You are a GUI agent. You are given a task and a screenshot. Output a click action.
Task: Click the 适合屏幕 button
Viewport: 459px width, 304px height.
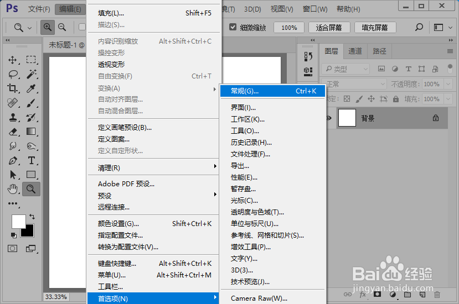[x=329, y=28]
